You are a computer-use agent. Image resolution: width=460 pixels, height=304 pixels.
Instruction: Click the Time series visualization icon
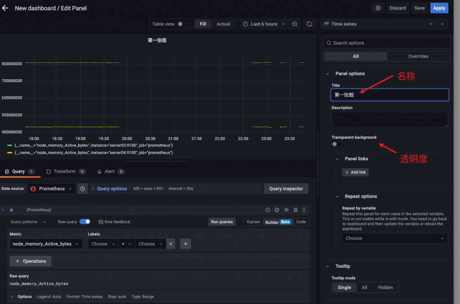(326, 24)
